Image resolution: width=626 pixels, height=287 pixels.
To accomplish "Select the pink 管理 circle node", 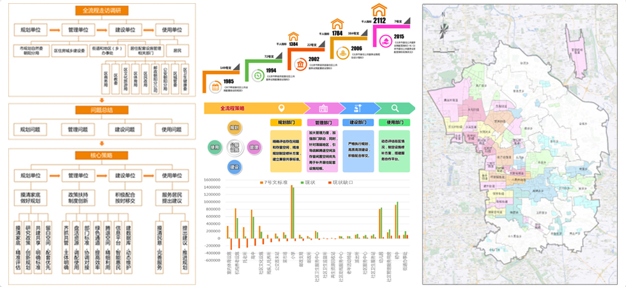I will [254, 147].
